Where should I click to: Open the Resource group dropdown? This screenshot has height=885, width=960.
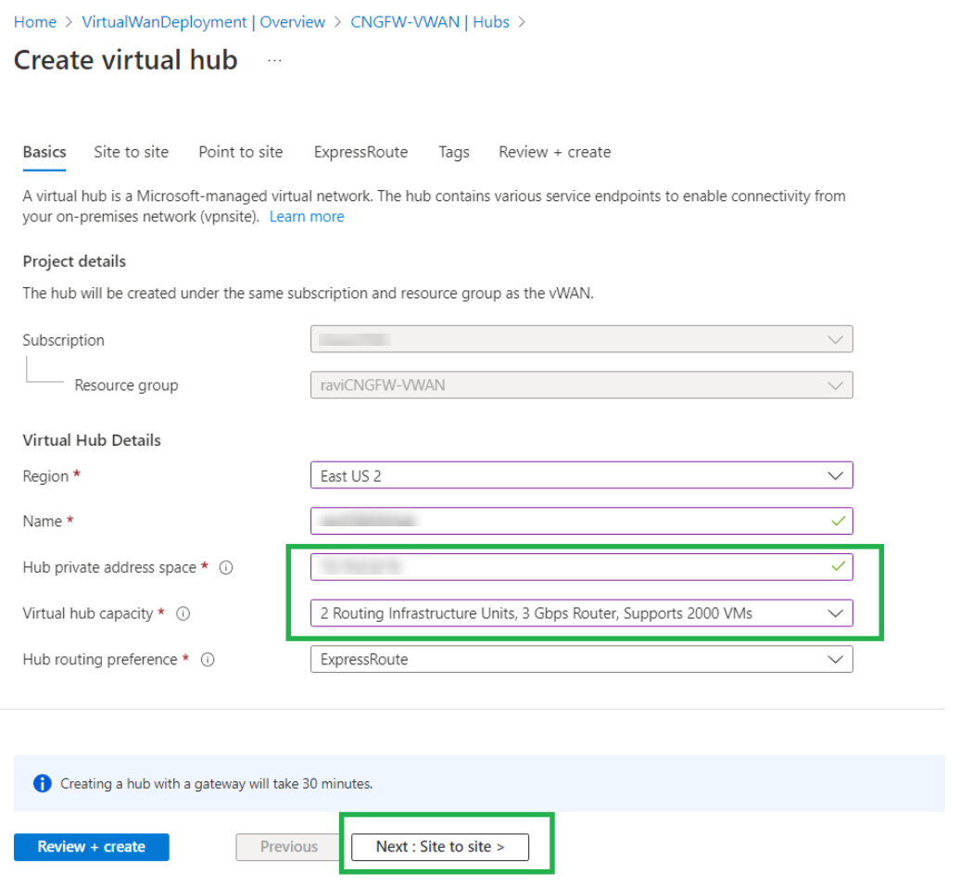click(581, 385)
